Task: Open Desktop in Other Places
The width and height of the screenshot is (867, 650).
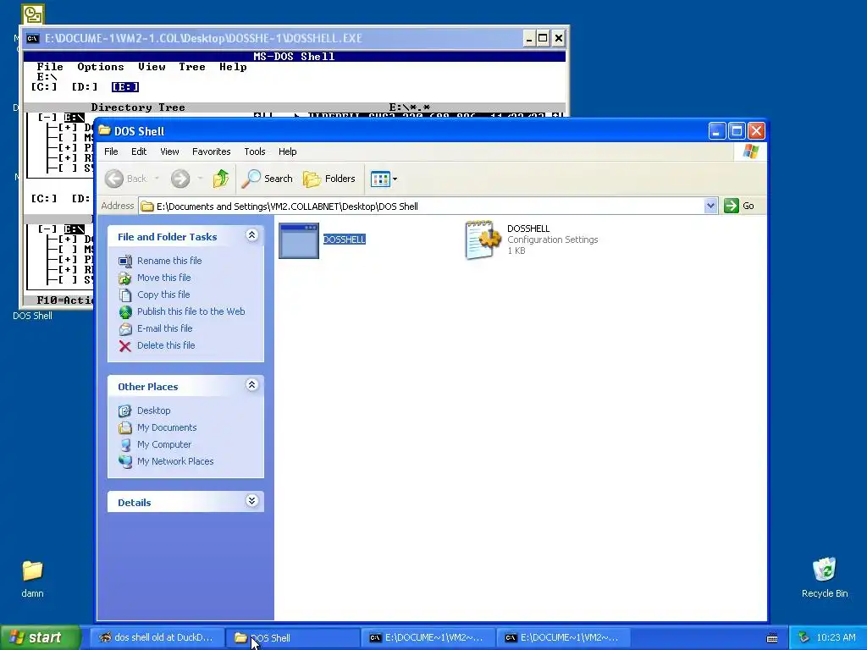Action: point(154,410)
